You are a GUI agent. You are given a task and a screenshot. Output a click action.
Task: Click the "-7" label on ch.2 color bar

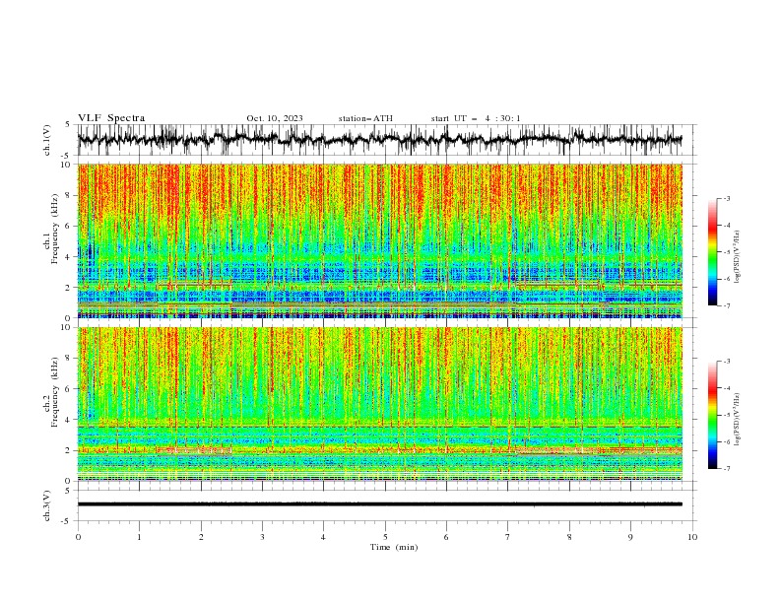click(x=727, y=469)
